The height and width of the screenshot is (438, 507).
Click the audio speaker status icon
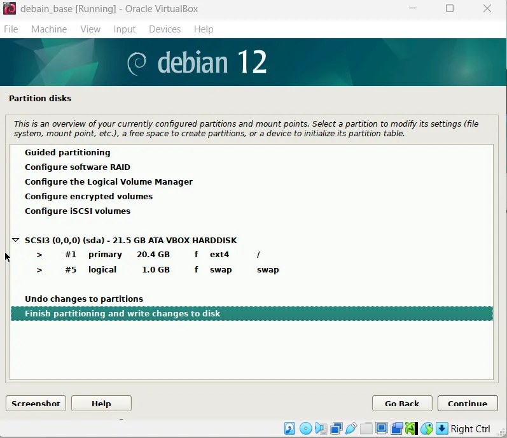[x=321, y=428]
